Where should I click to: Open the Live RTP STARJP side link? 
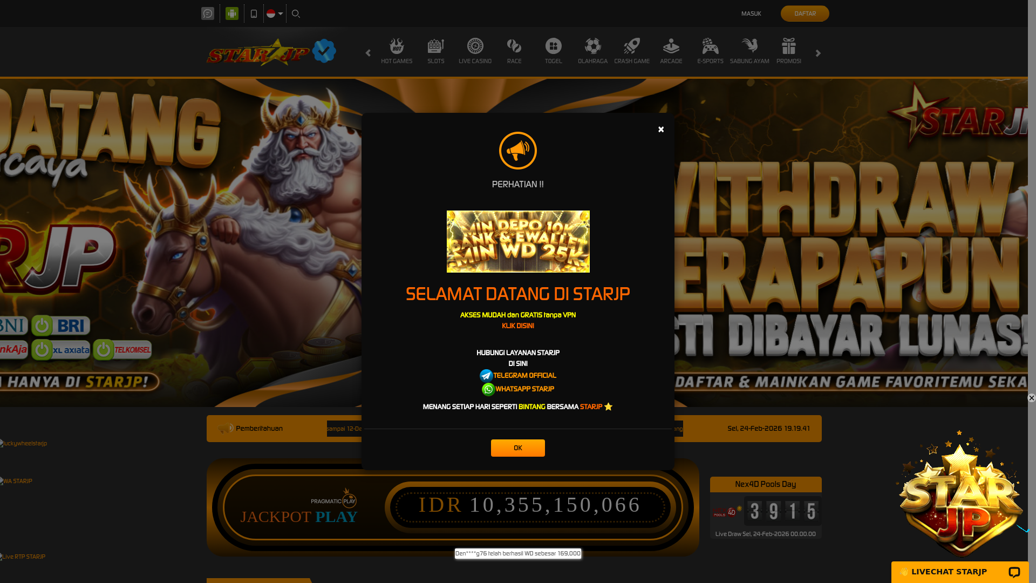[x=23, y=557]
